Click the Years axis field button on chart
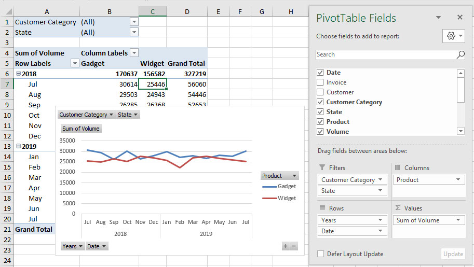The width and height of the screenshot is (474, 267). (73, 246)
